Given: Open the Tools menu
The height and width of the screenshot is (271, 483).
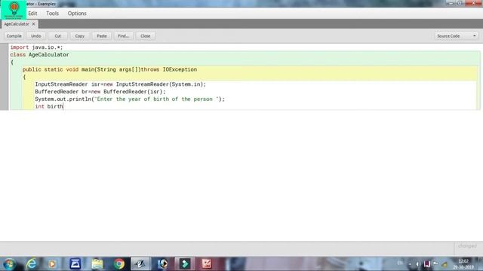Looking at the screenshot, I should (x=52, y=14).
